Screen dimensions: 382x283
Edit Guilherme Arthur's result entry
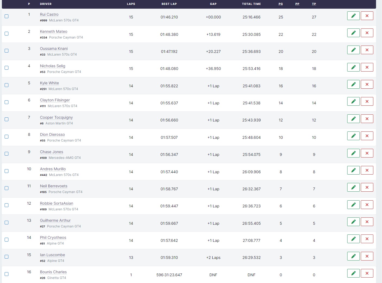[353, 222]
